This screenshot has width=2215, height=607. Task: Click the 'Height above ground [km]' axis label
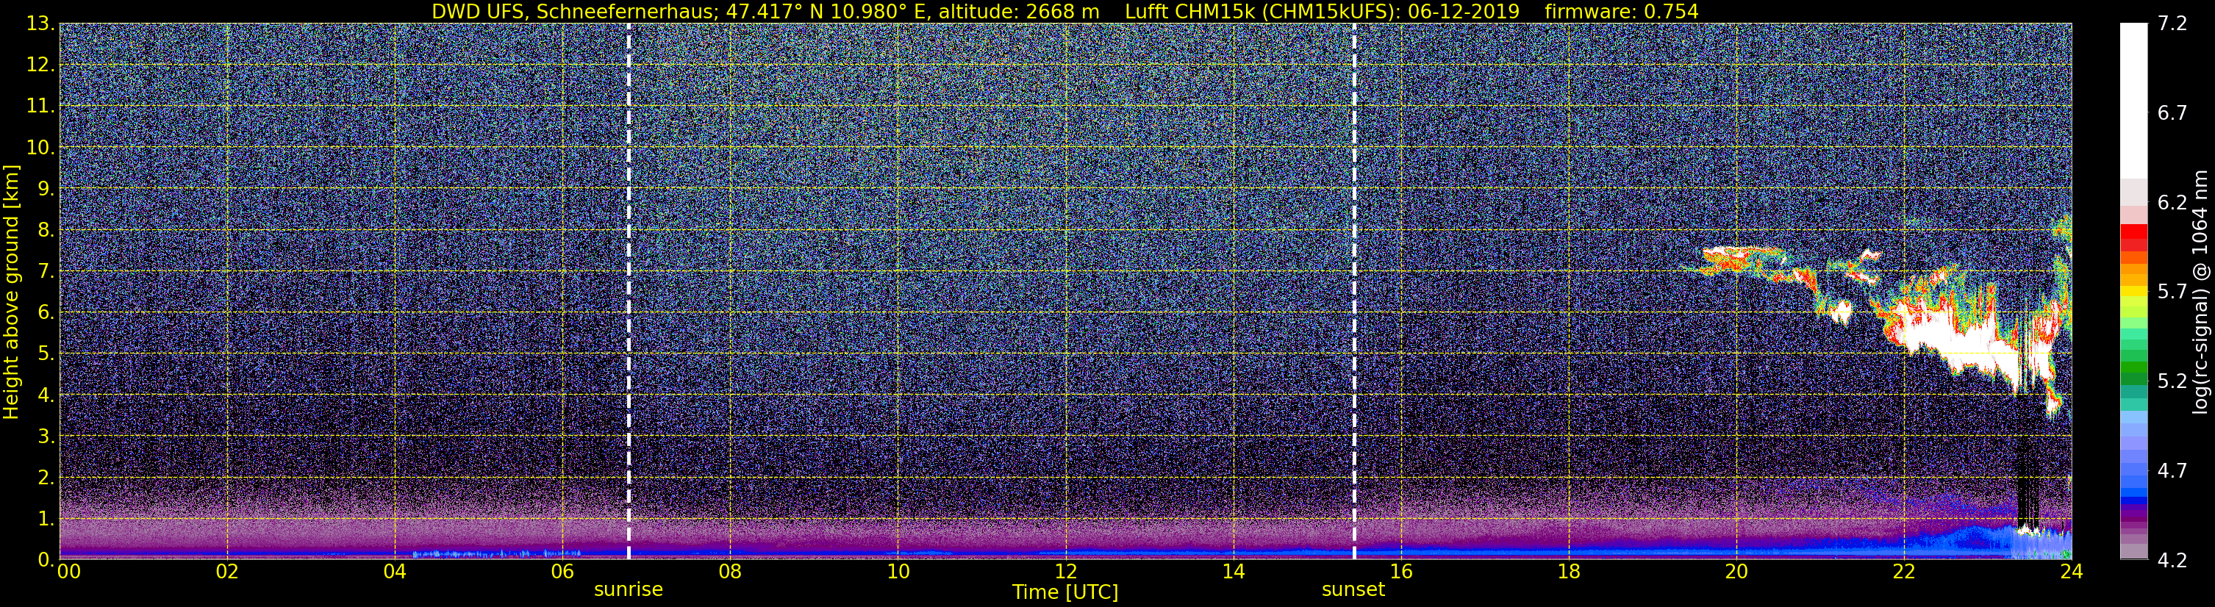tap(11, 292)
